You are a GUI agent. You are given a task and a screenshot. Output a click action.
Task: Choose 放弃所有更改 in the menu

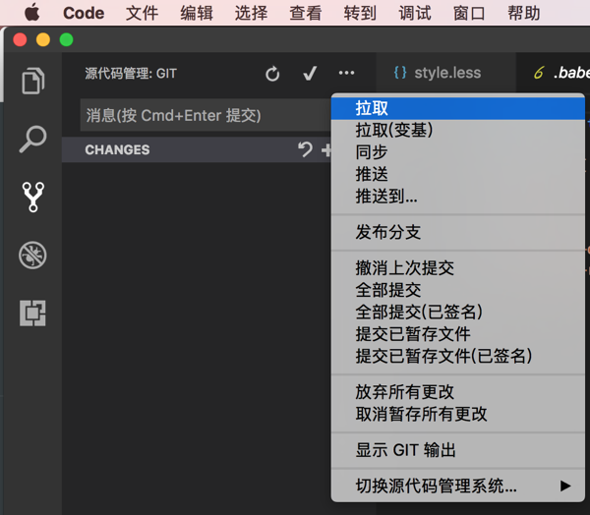pyautogui.click(x=458, y=391)
